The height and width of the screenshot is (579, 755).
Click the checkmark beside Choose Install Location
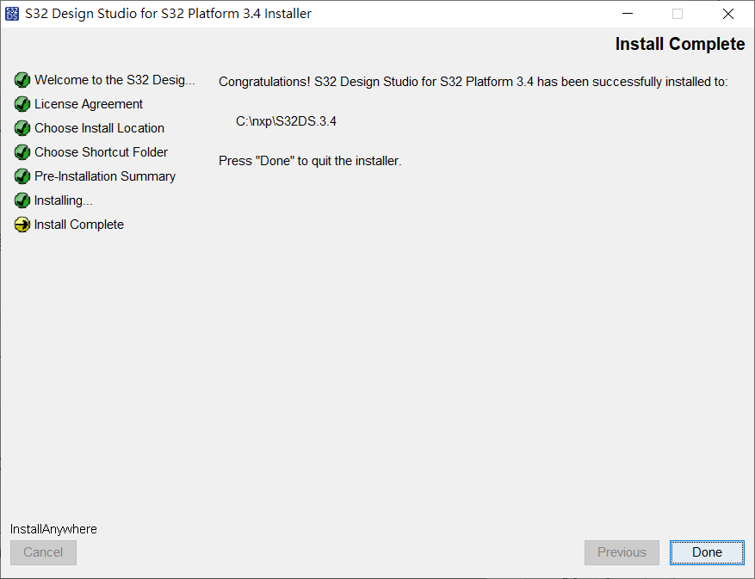tap(22, 128)
